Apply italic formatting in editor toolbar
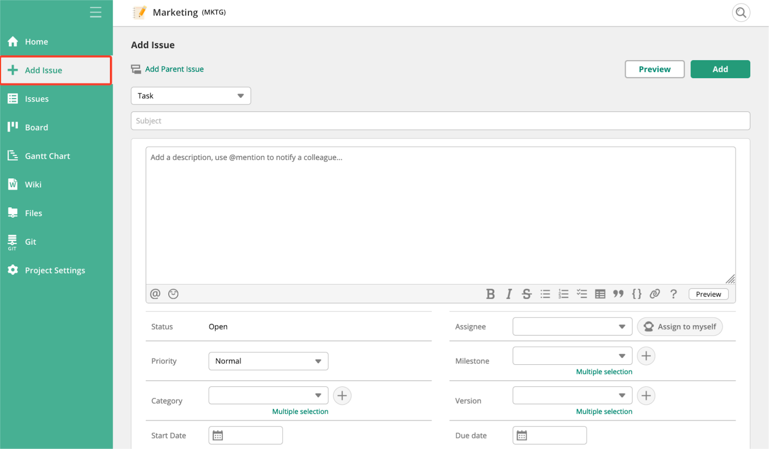 point(509,294)
